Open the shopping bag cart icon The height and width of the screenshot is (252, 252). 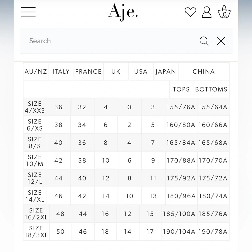(224, 12)
